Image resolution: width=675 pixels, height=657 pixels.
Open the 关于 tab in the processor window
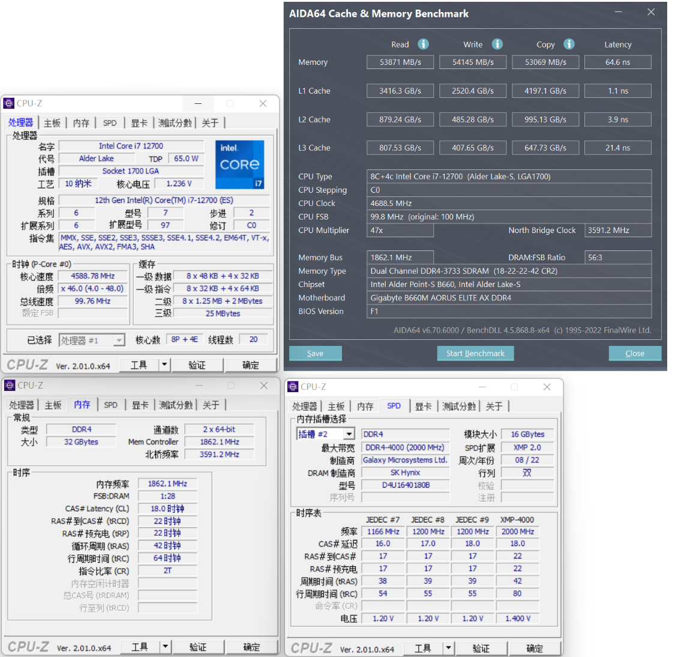[210, 123]
